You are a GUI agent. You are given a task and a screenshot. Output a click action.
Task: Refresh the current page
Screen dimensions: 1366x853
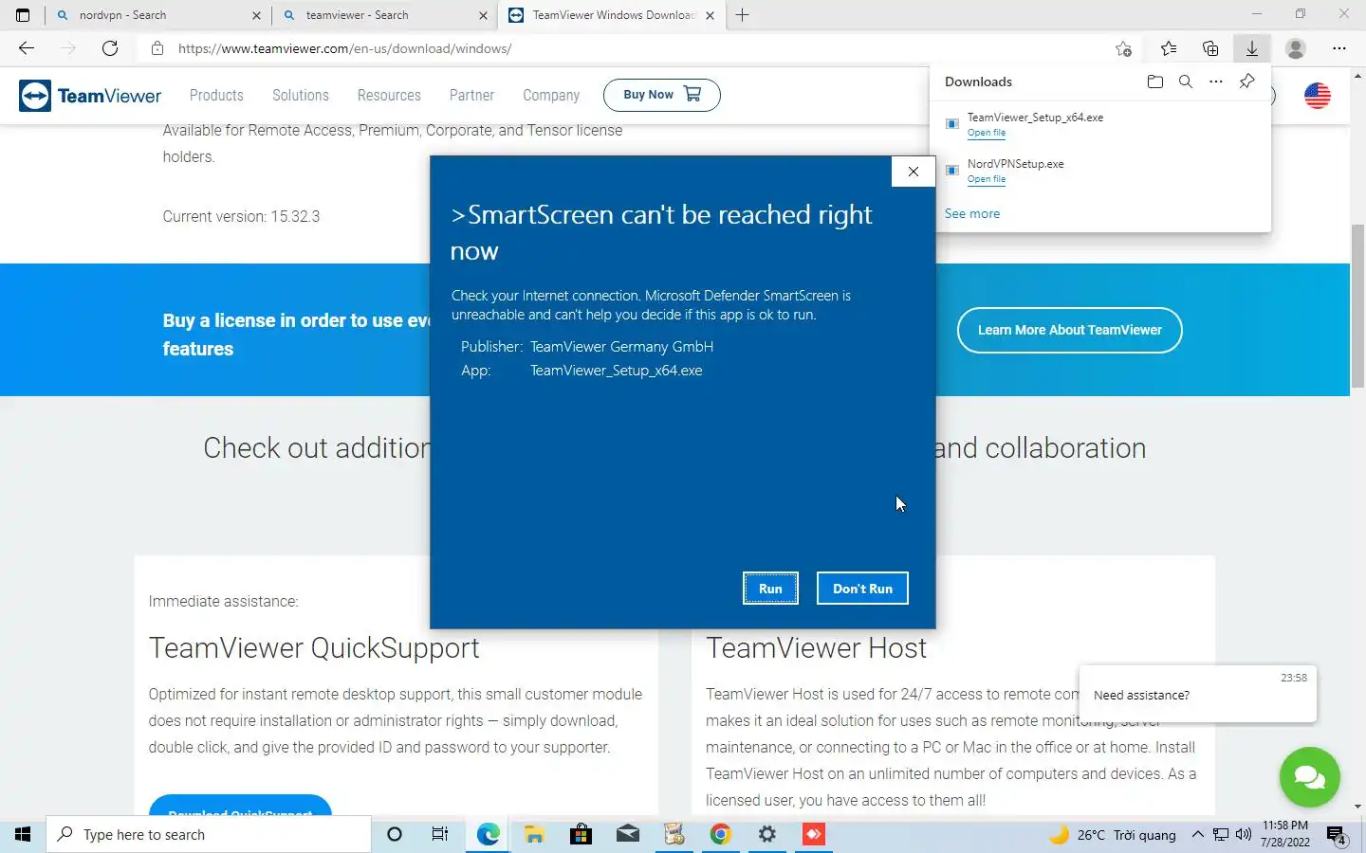point(110,48)
